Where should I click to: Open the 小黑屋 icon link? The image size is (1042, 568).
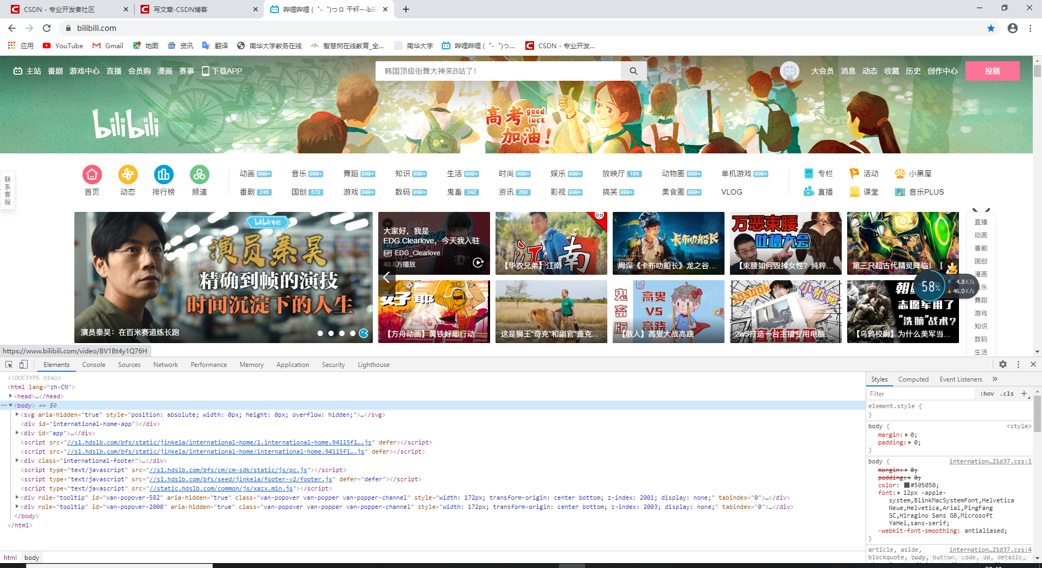pyautogui.click(x=900, y=173)
